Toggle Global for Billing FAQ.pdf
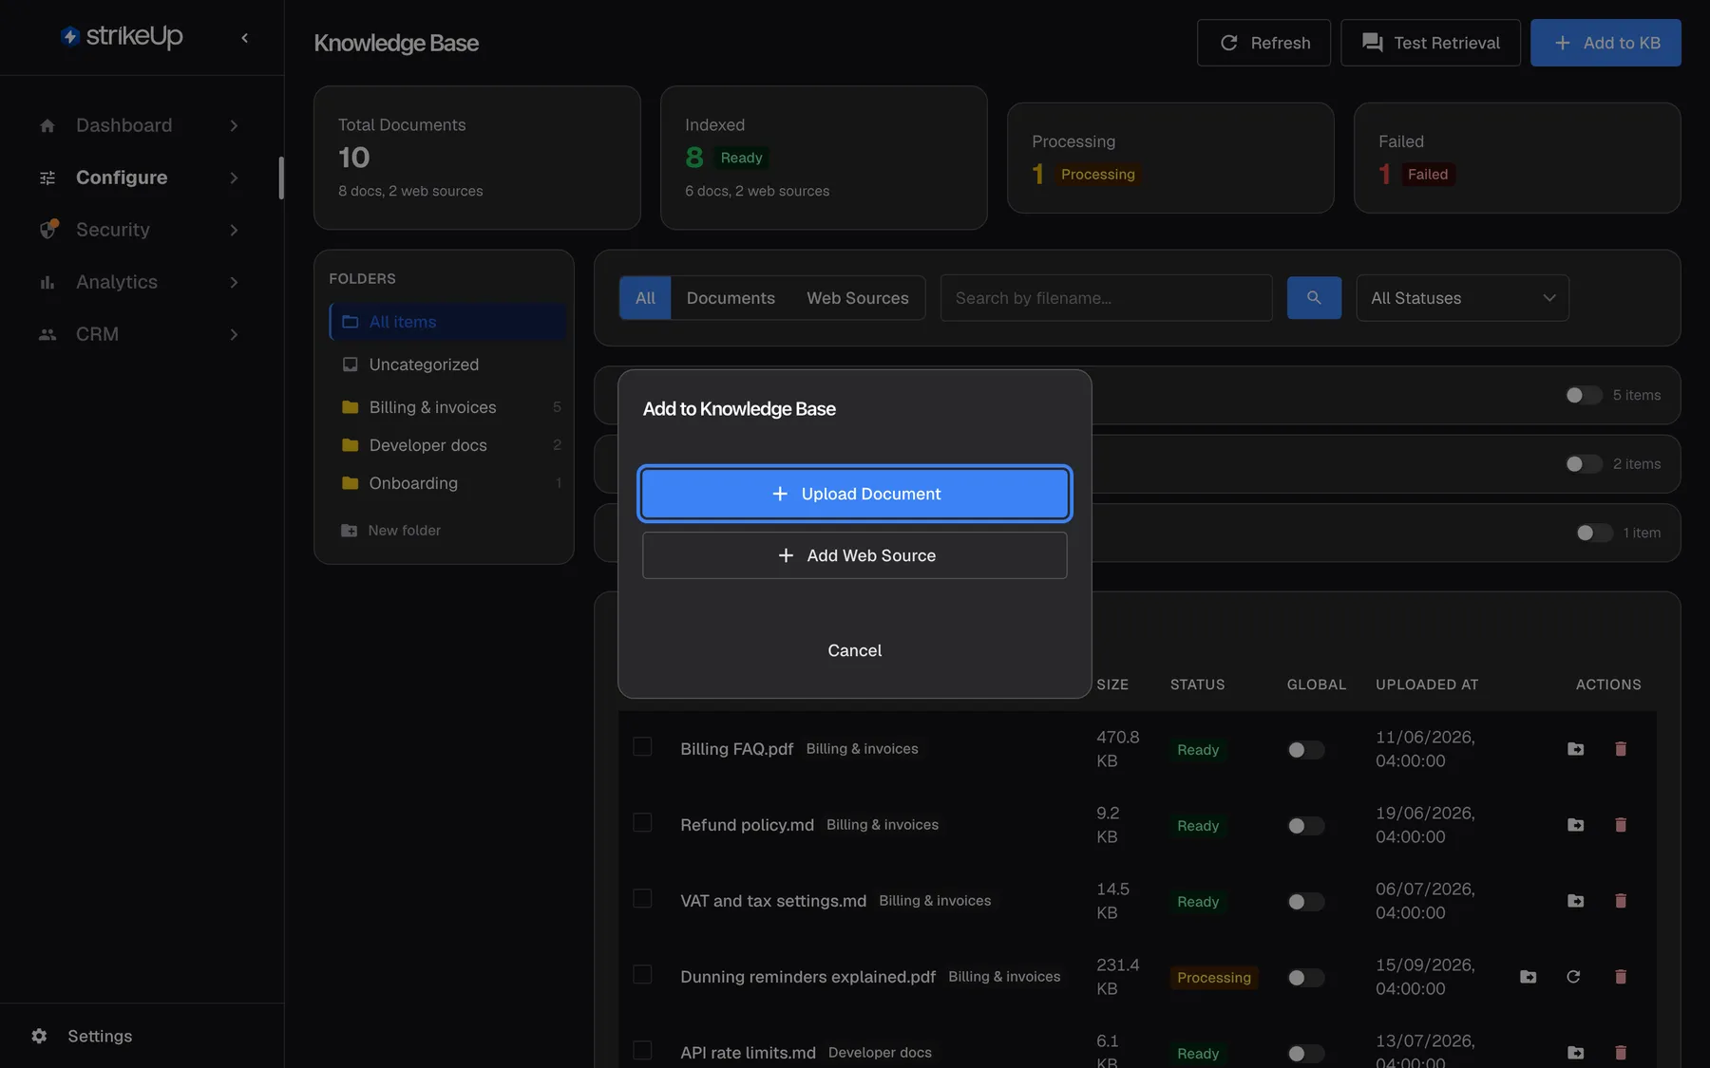Image resolution: width=1710 pixels, height=1068 pixels. tap(1305, 750)
